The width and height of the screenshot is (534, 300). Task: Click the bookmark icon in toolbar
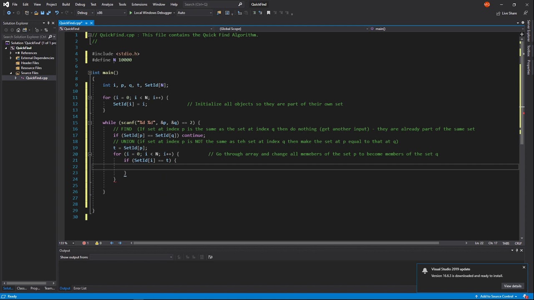pos(268,13)
